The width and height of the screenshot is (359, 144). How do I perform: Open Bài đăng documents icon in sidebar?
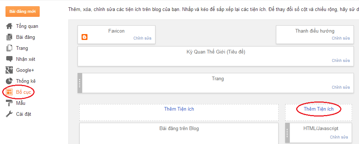9,37
